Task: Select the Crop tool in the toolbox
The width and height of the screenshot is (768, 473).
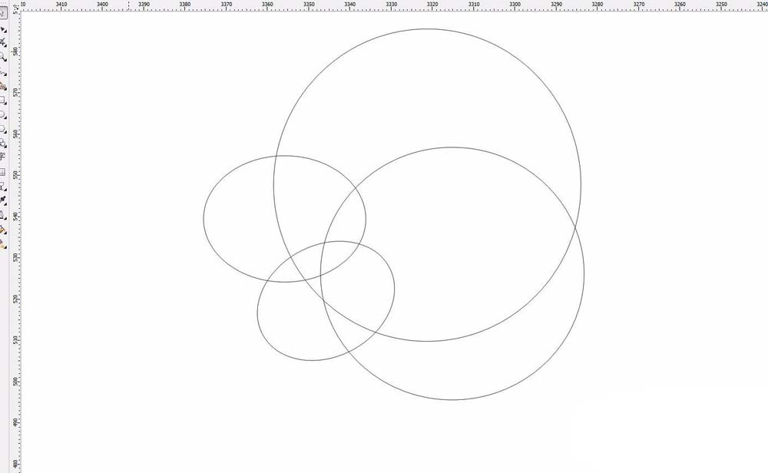Action: coord(2,43)
